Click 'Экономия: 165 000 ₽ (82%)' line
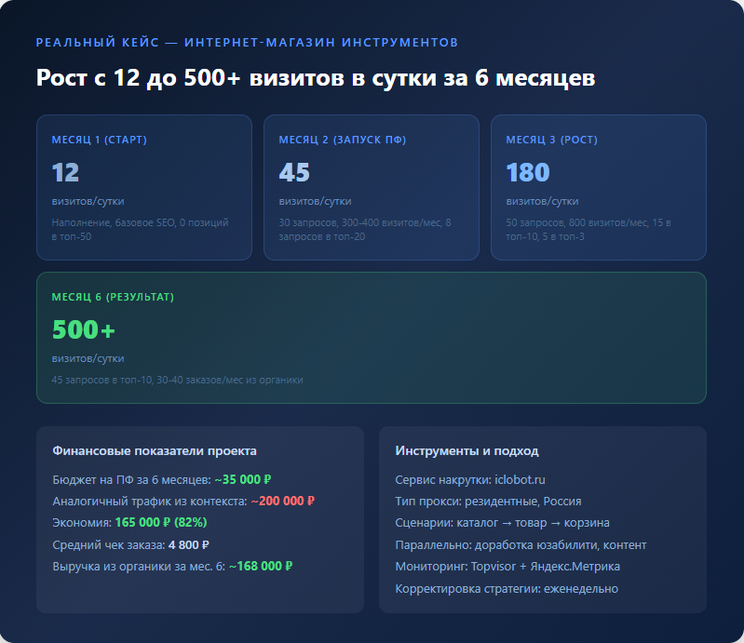 coord(130,523)
